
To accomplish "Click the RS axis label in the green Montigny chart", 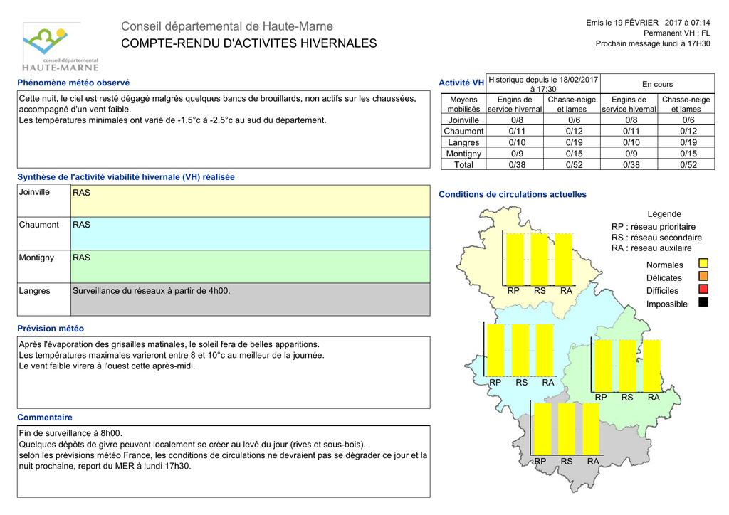I will (627, 398).
